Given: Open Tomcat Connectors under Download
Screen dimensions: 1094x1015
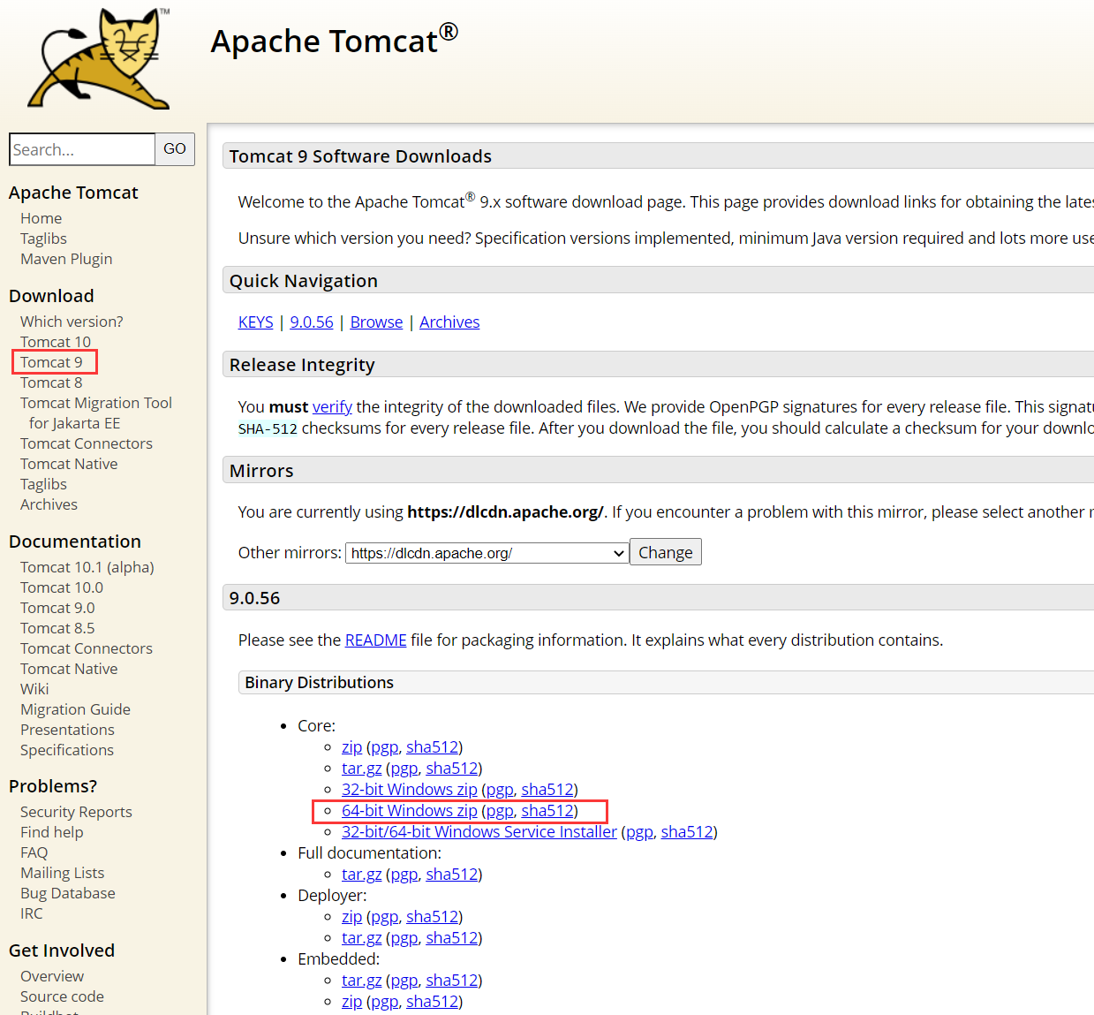Looking at the screenshot, I should (87, 443).
